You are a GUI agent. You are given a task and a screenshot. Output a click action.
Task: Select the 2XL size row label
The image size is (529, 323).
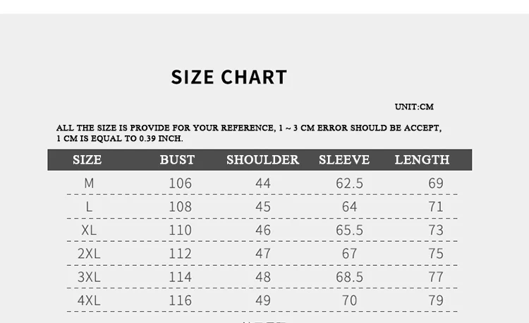(x=89, y=254)
